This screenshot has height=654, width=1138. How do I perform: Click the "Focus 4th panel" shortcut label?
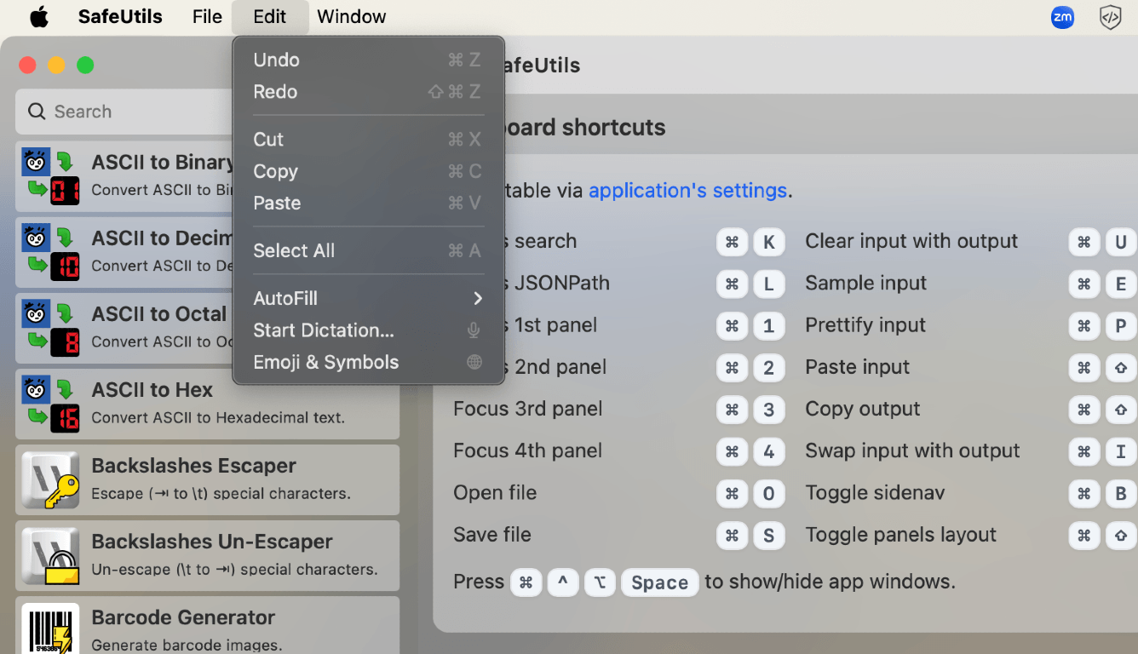[527, 450]
